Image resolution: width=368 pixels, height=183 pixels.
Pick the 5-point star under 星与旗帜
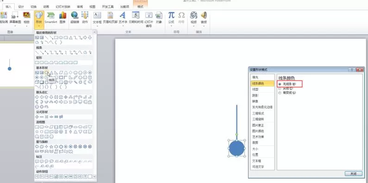[x=51, y=147]
